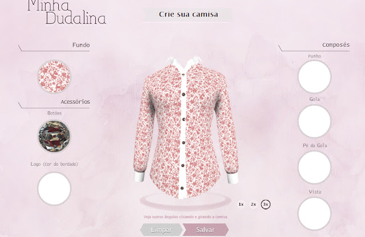The height and width of the screenshot is (237, 365).
Task: Select the Gola collar fabric circle
Action: pos(314,121)
